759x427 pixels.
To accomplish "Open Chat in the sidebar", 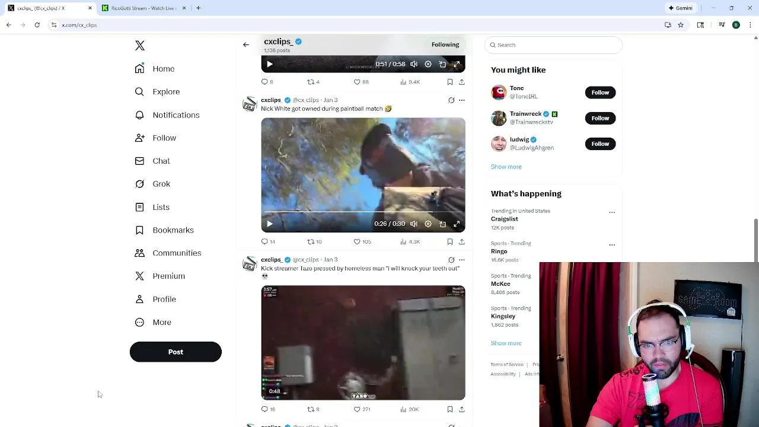I will pos(152,161).
